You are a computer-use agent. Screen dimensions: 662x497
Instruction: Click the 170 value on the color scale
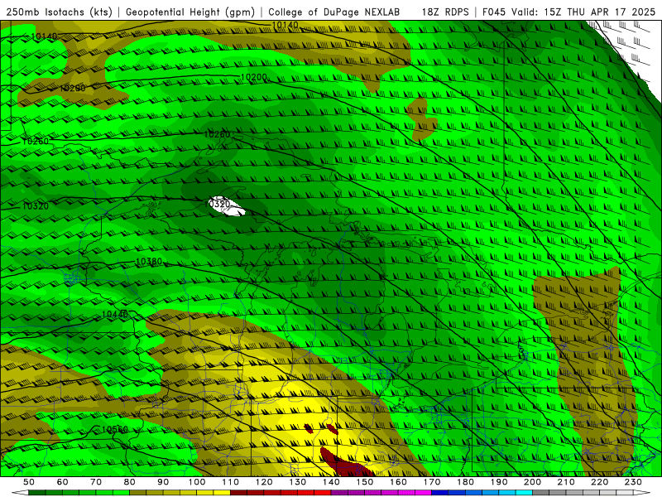pyautogui.click(x=432, y=482)
